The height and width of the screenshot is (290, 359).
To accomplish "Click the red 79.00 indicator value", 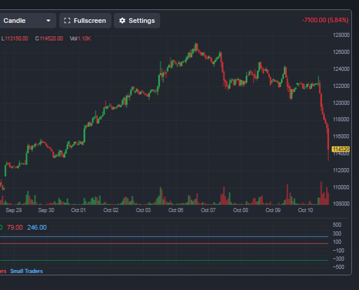I will 15,227.
